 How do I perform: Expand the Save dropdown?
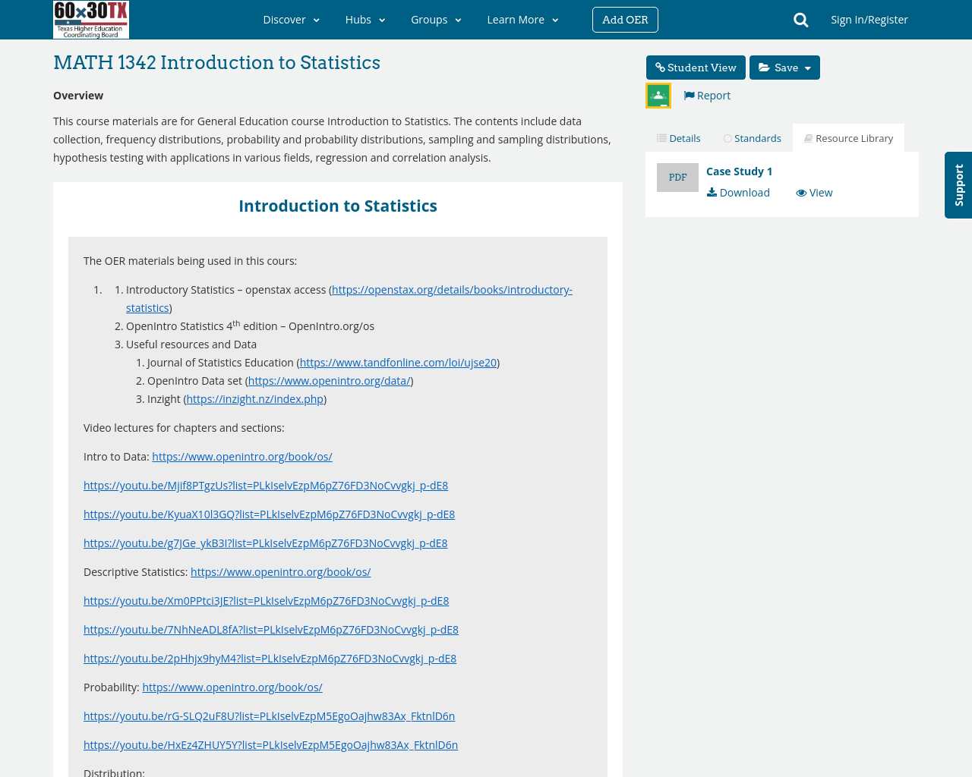click(784, 68)
